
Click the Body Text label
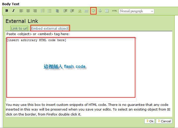tap(11, 4)
